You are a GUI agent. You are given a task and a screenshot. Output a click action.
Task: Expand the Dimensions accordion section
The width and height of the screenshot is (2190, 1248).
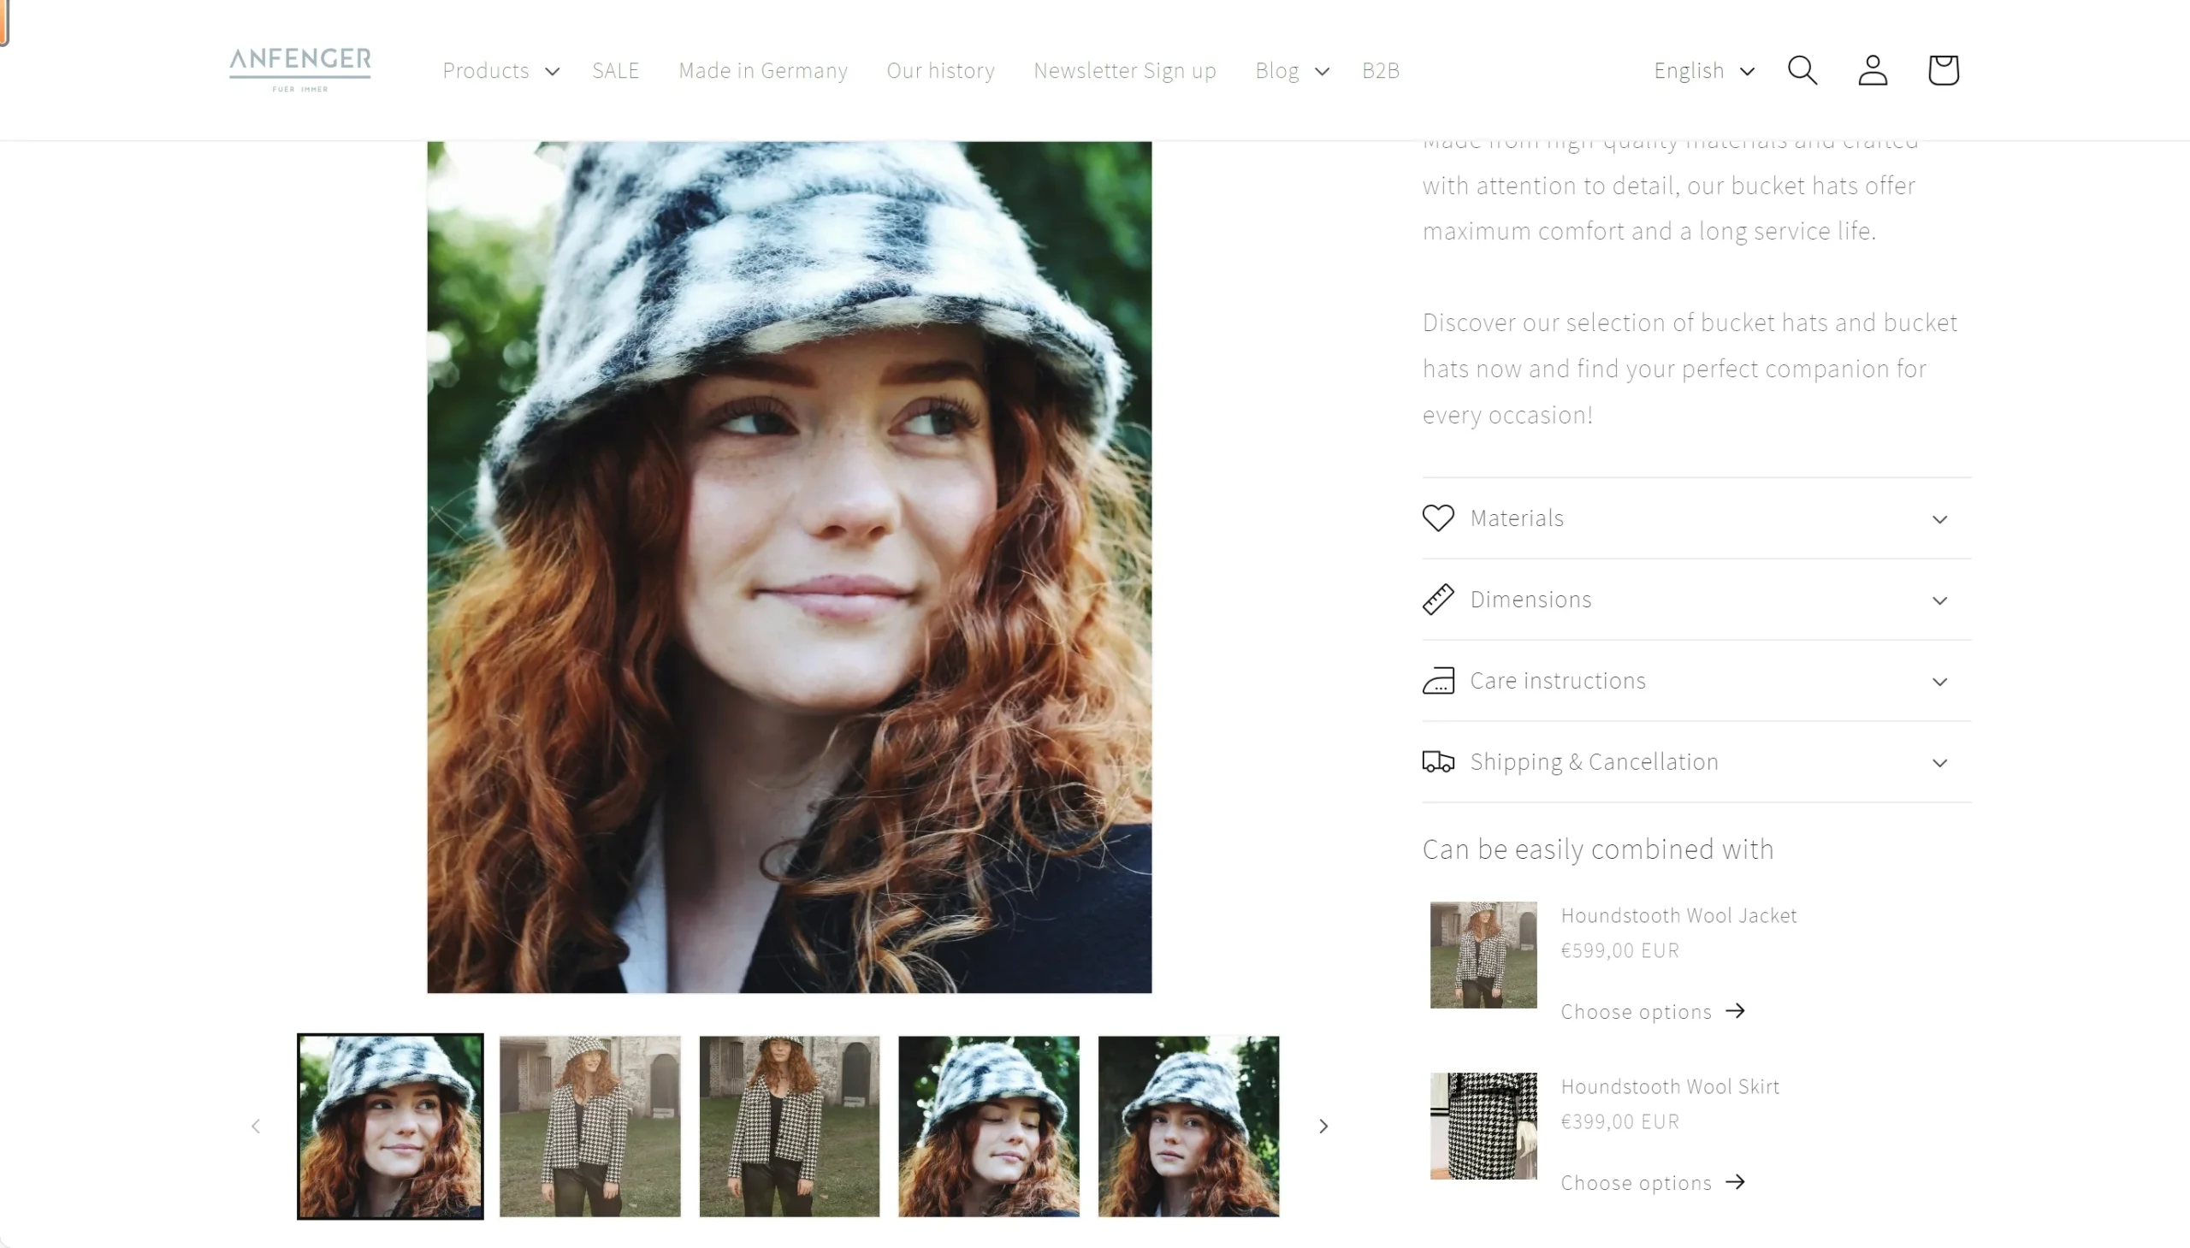[x=1696, y=600]
